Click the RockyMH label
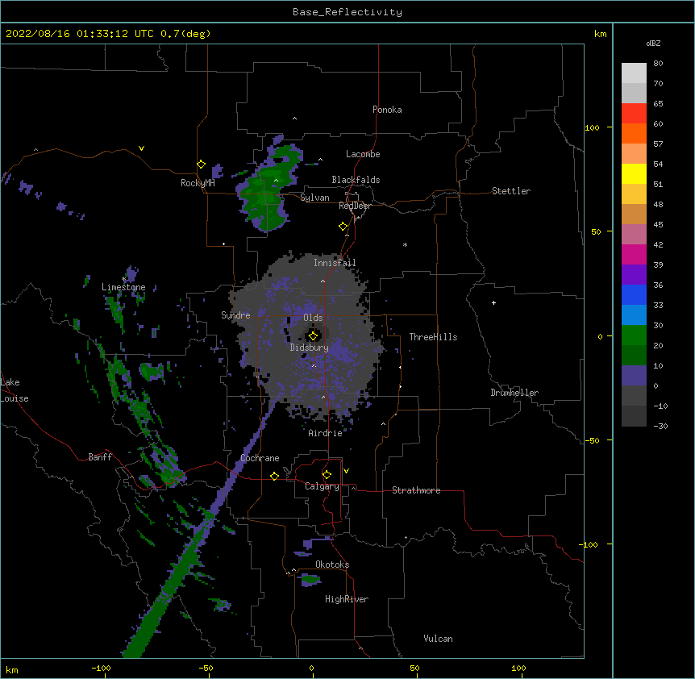 coord(198,183)
